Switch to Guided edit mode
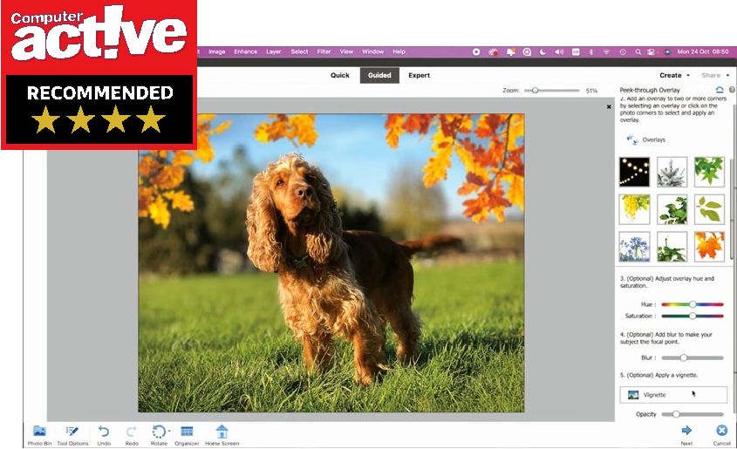 pyautogui.click(x=379, y=75)
